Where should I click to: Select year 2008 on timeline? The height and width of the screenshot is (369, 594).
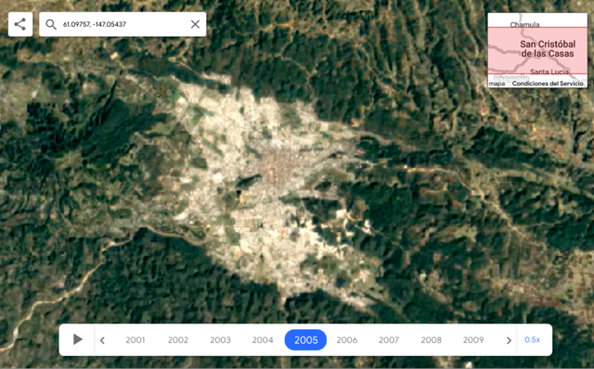pos(431,340)
